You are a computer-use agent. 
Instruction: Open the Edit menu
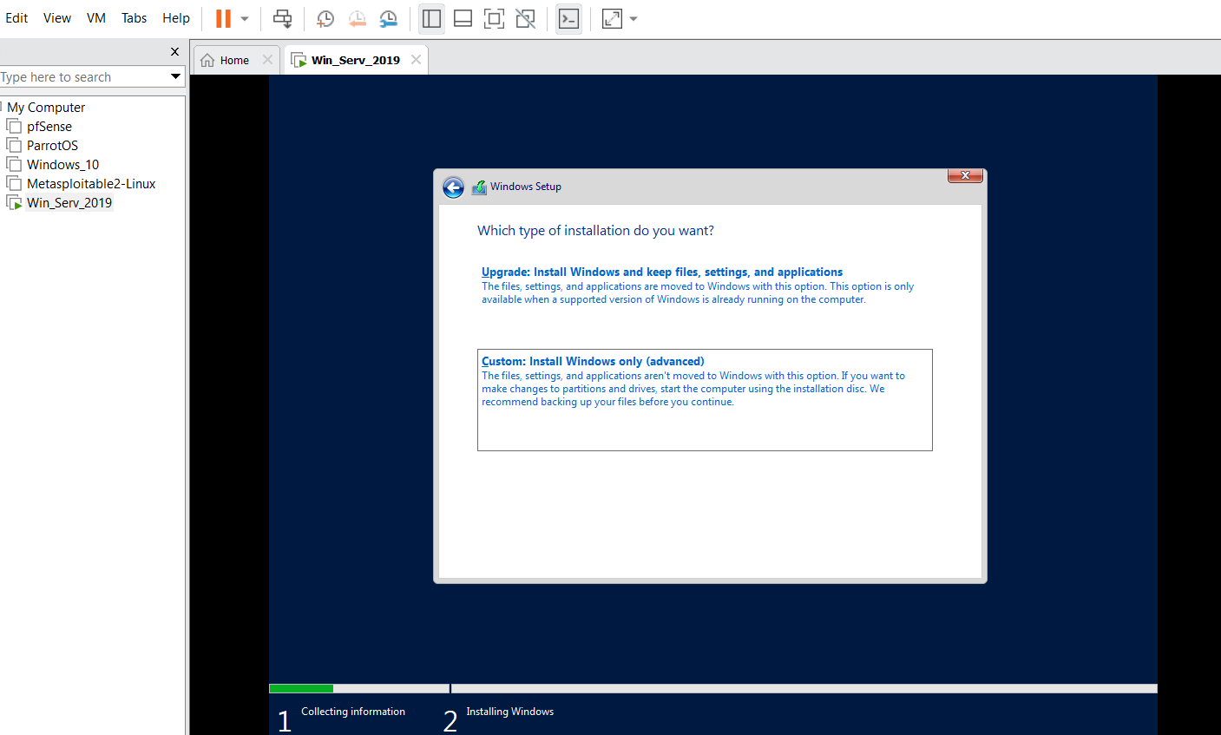coord(16,18)
